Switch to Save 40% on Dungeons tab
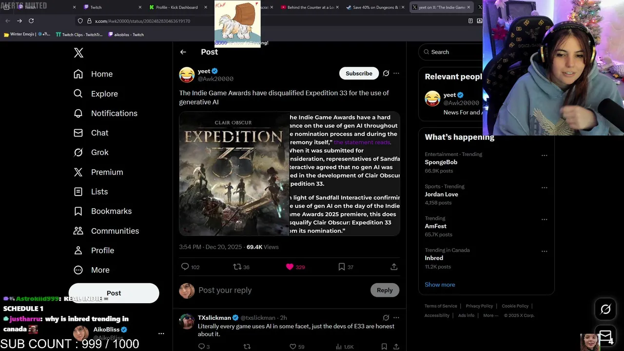Screen dimensions: 624x351 (x=375, y=7)
